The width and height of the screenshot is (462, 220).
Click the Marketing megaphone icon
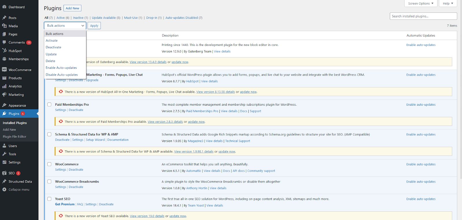click(4, 94)
